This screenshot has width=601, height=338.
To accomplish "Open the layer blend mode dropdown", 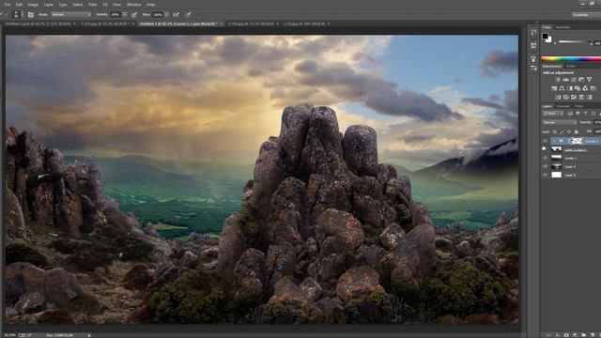I will pos(560,122).
